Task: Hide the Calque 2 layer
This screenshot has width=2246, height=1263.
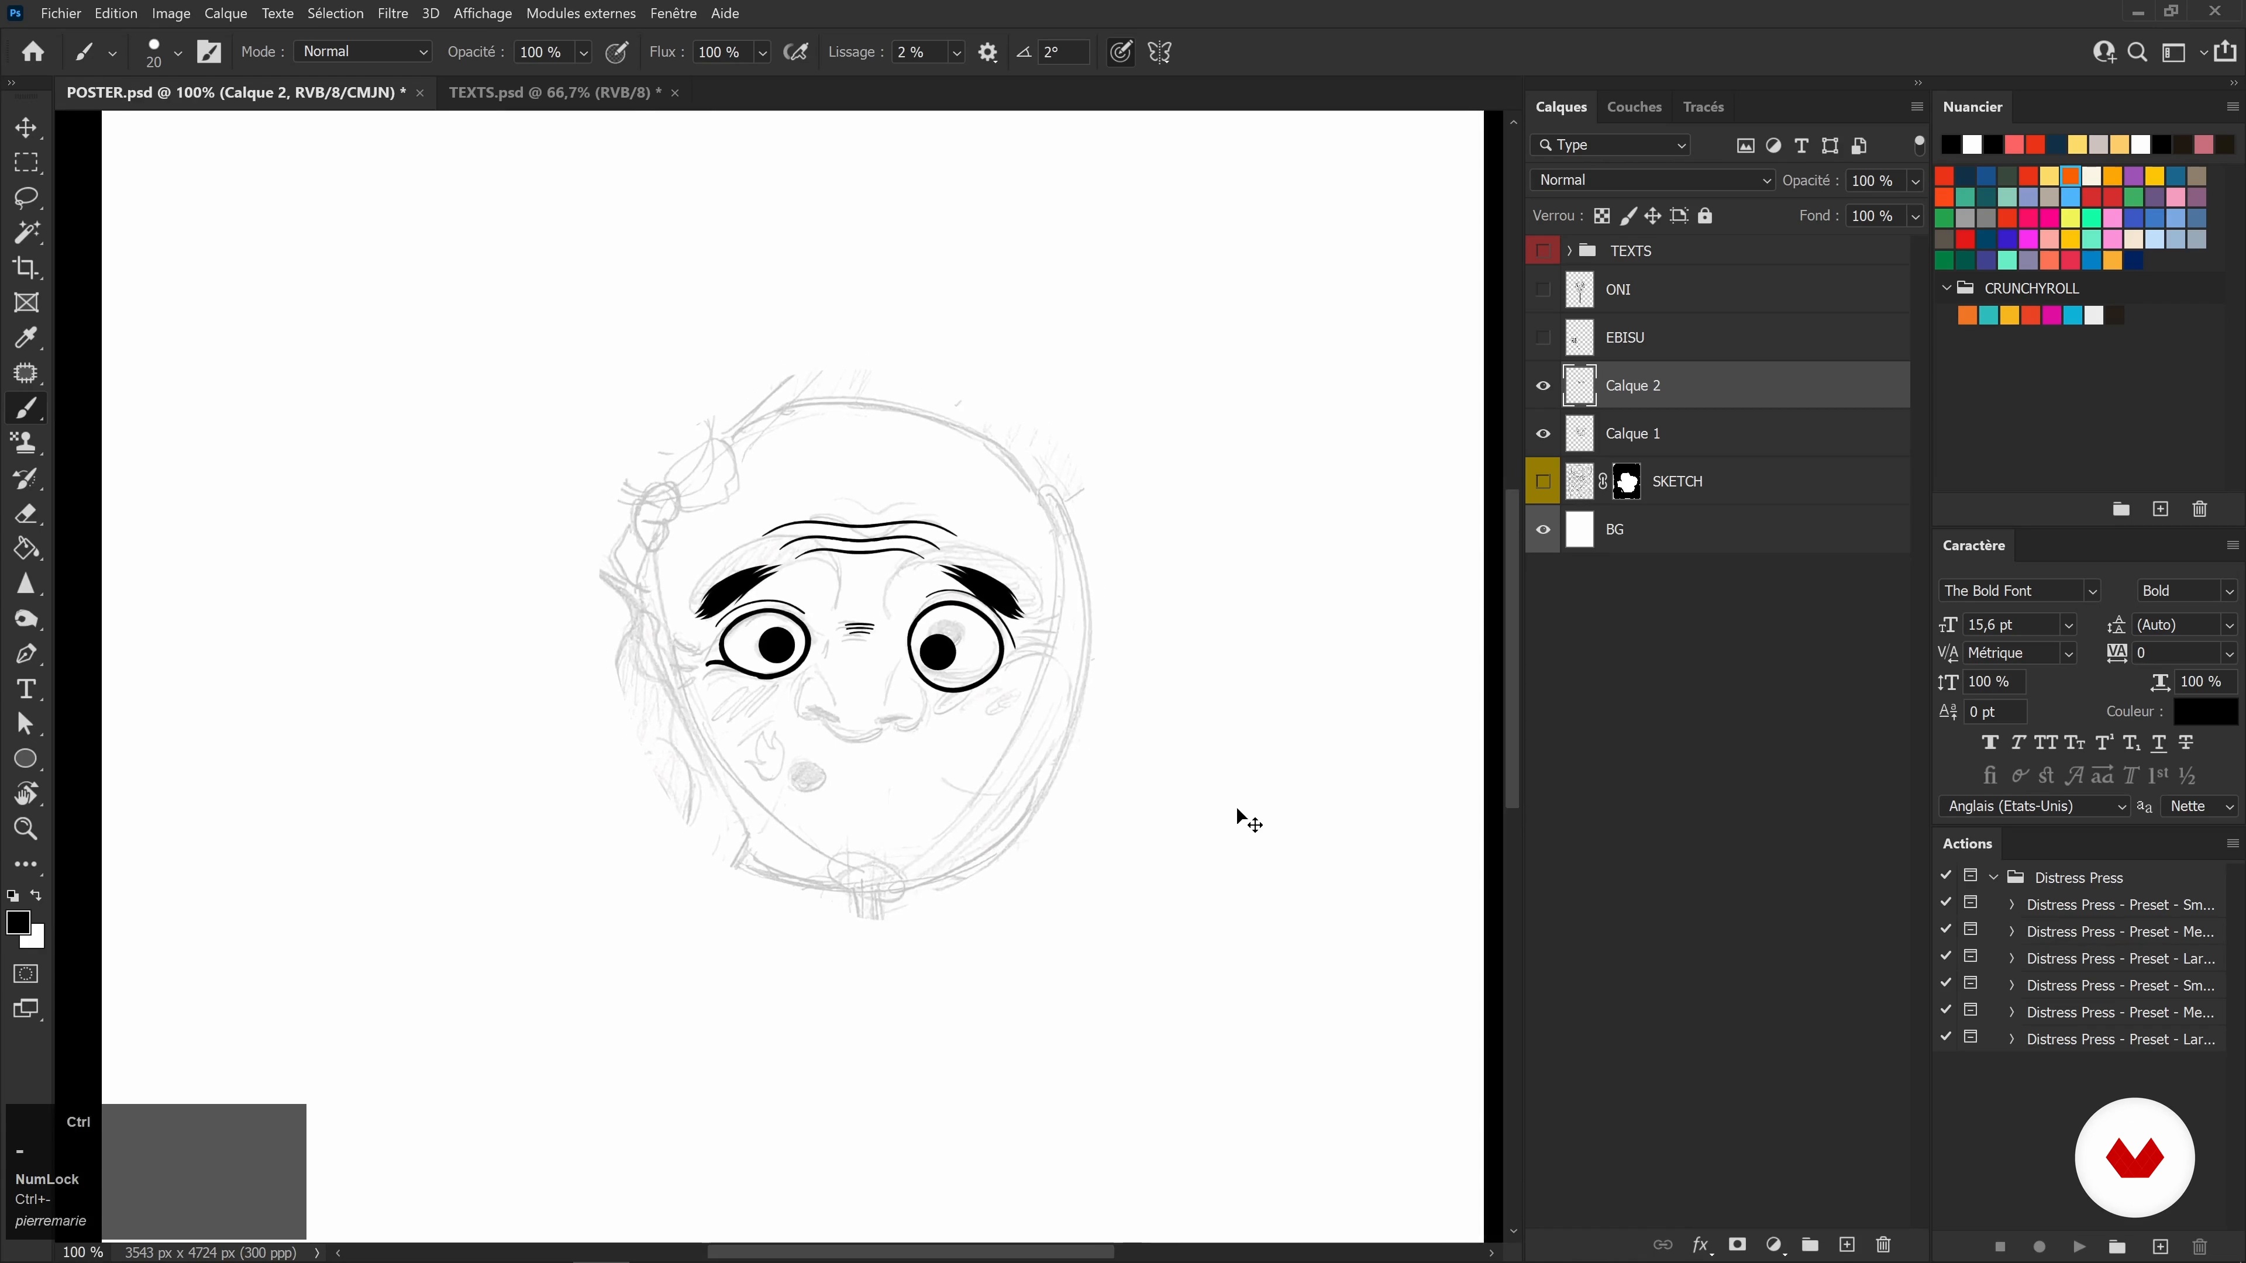Action: click(x=1542, y=385)
